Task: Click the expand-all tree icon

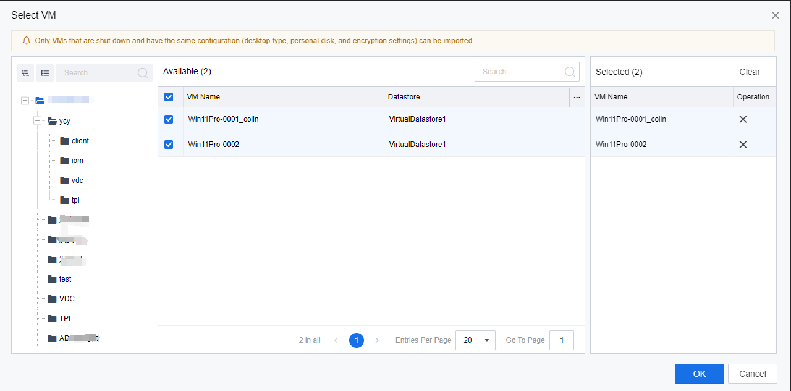Action: [x=25, y=73]
